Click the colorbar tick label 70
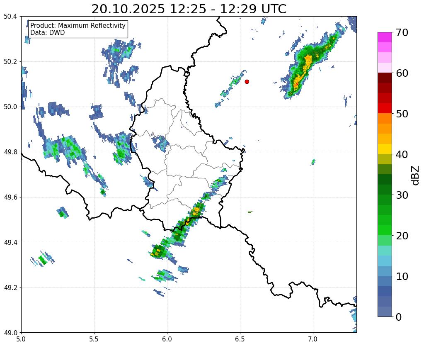Image resolution: width=424 pixels, height=346 pixels. pos(402,32)
